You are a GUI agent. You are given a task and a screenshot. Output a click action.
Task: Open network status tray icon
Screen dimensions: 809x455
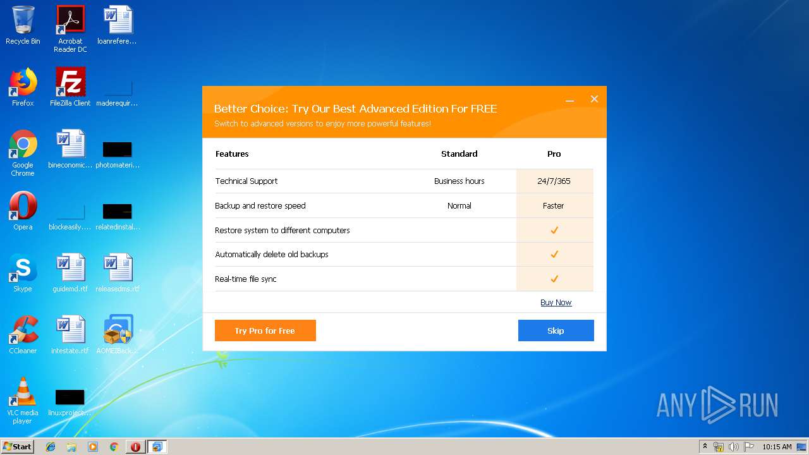coord(719,447)
